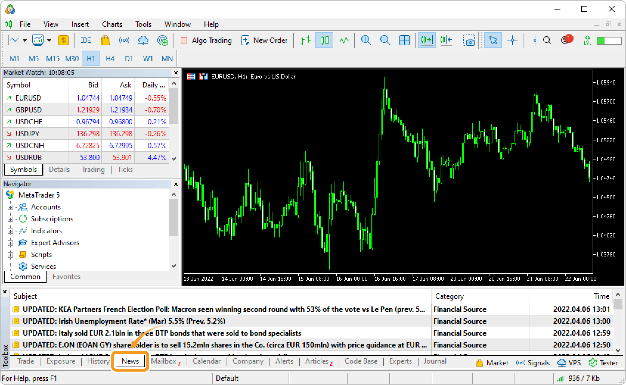Image resolution: width=626 pixels, height=385 pixels.
Task: Toggle Chart Shift mode
Action: coord(446,40)
